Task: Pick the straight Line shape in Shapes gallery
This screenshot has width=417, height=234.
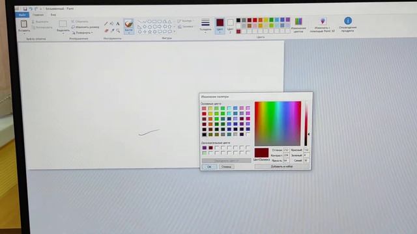Action: click(x=139, y=21)
